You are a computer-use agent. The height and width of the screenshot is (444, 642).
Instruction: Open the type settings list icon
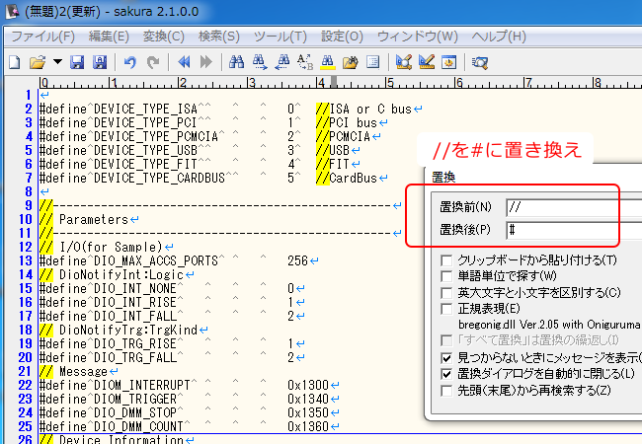[x=403, y=62]
